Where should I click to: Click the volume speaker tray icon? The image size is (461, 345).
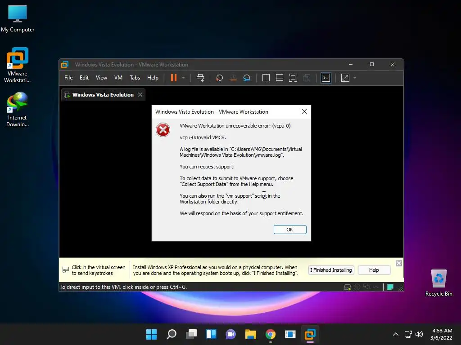click(x=419, y=334)
